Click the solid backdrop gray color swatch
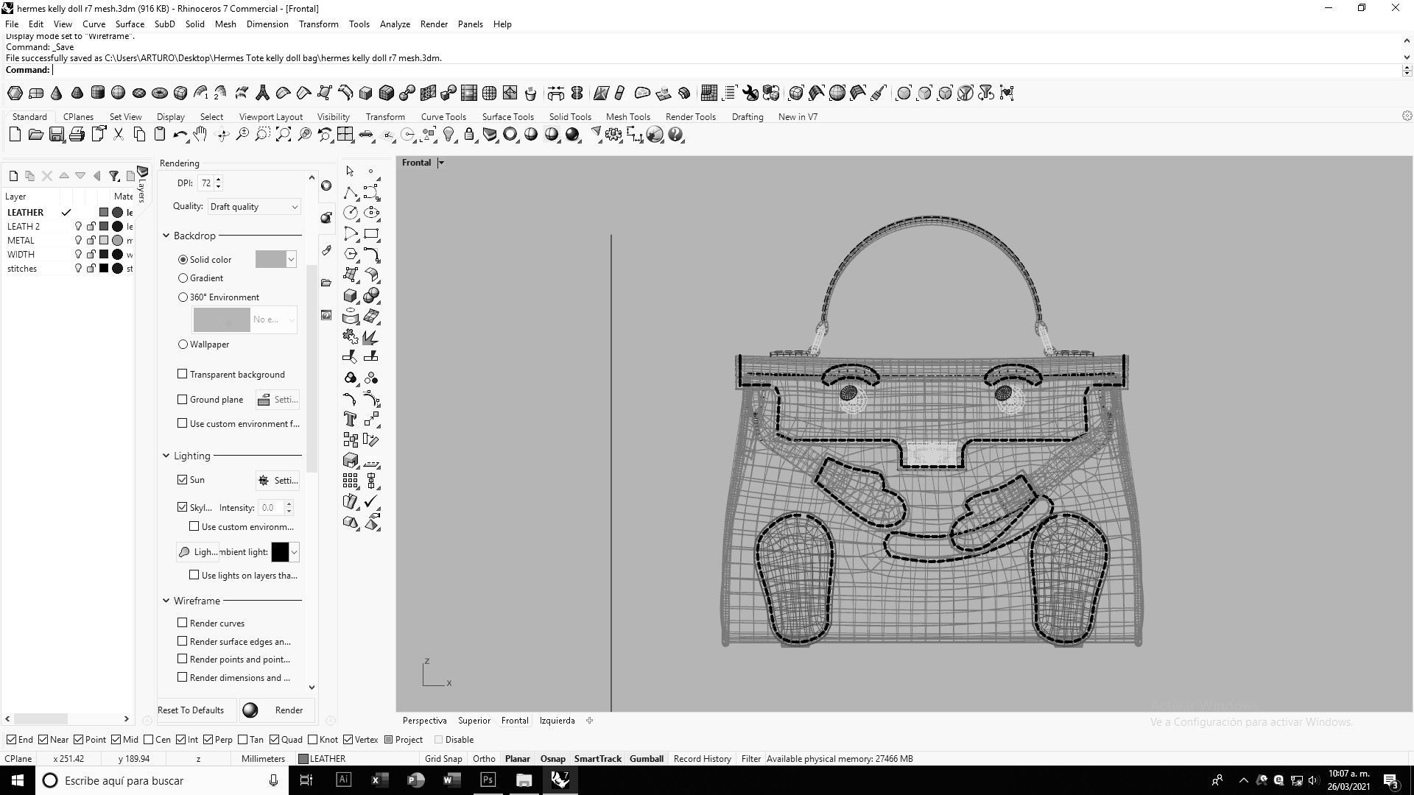Image resolution: width=1414 pixels, height=795 pixels. coord(270,259)
